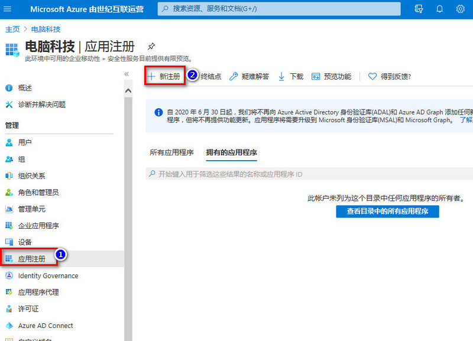Image resolution: width=473 pixels, height=341 pixels.
Task: Open 疑难解答 troubleshooting
Action: point(249,77)
